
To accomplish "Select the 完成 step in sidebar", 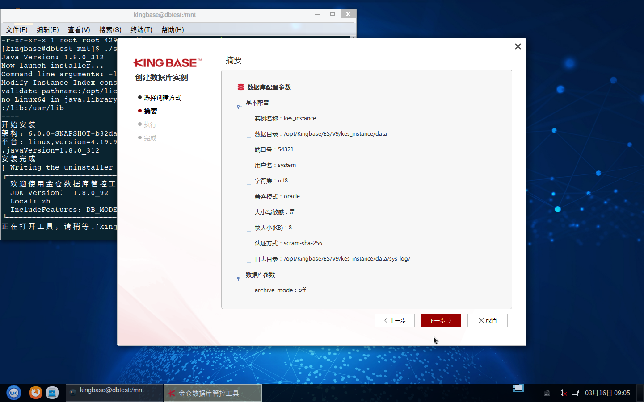I will click(x=150, y=138).
